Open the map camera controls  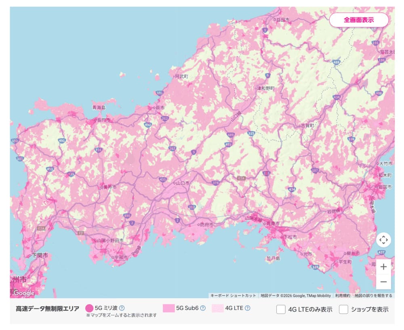point(383,240)
